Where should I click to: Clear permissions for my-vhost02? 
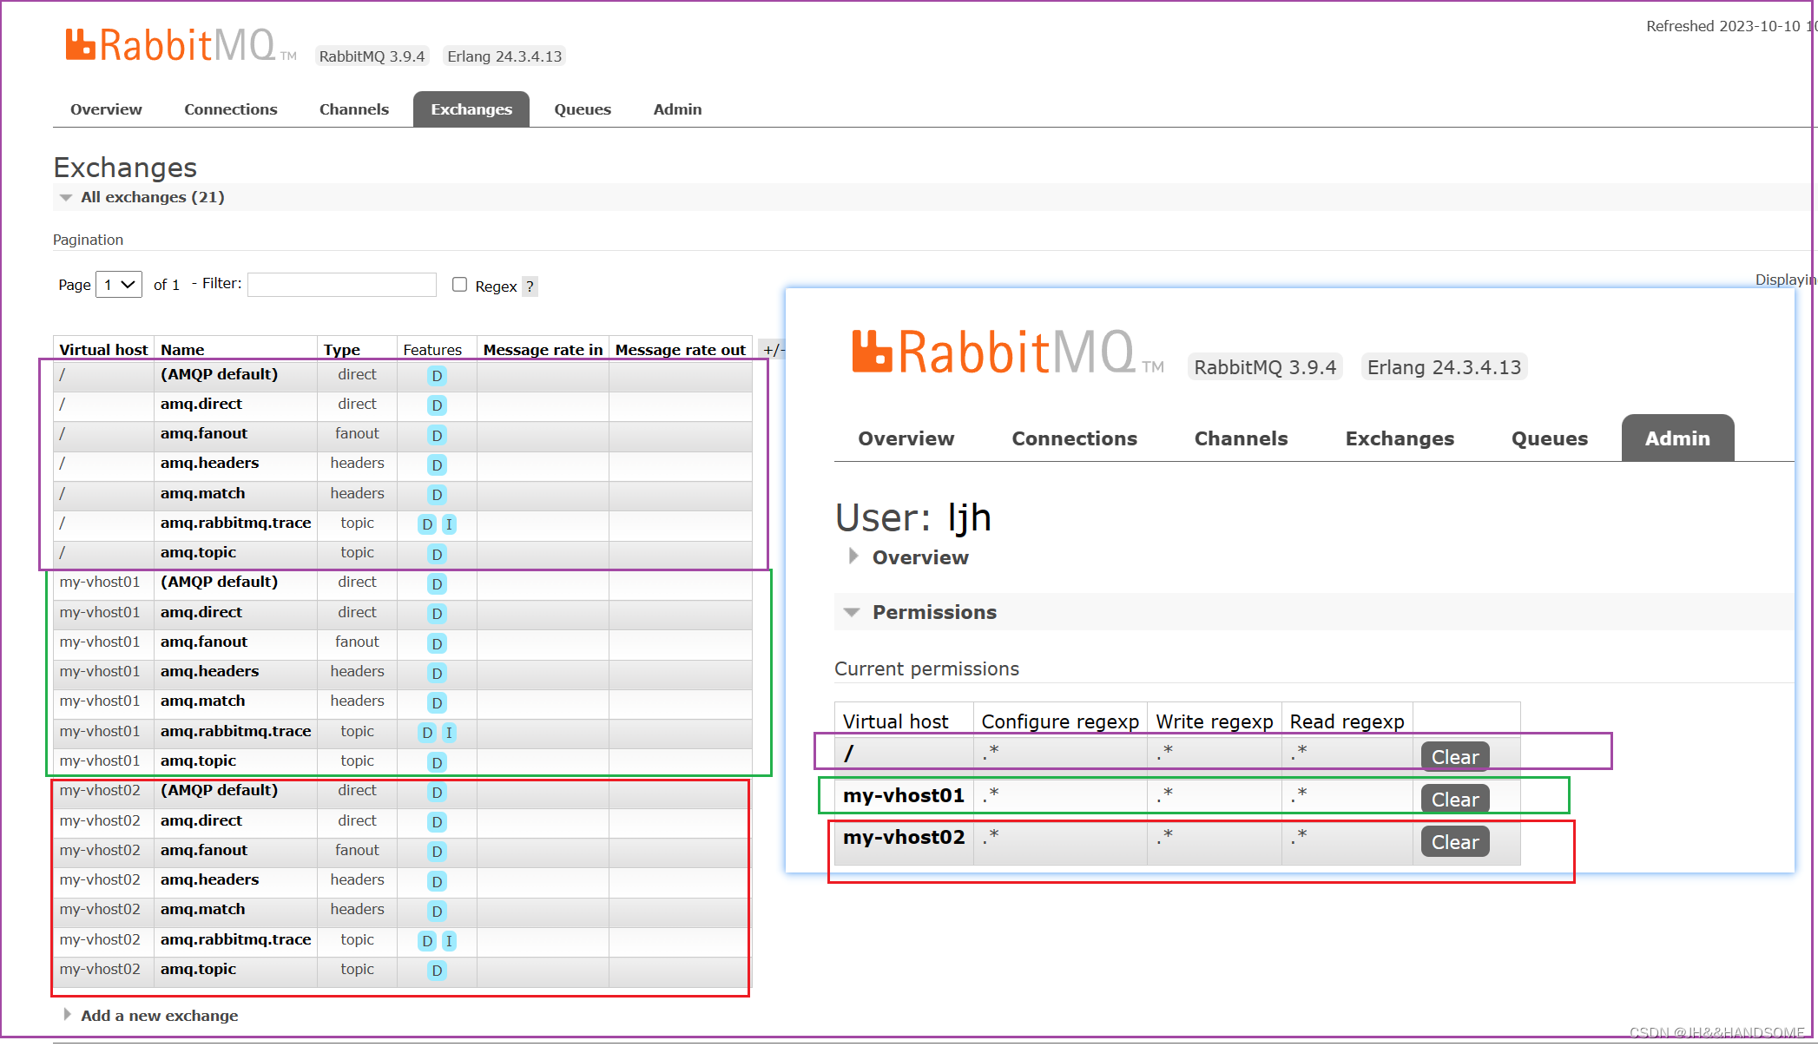coord(1452,840)
